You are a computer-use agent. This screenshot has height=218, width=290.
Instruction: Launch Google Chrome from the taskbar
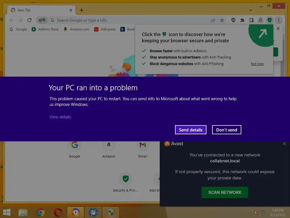40,212
